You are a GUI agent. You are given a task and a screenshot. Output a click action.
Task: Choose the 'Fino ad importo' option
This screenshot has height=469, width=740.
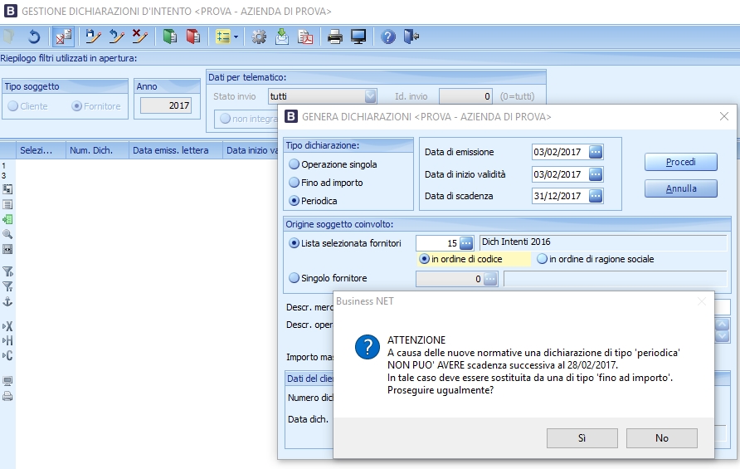click(x=294, y=183)
